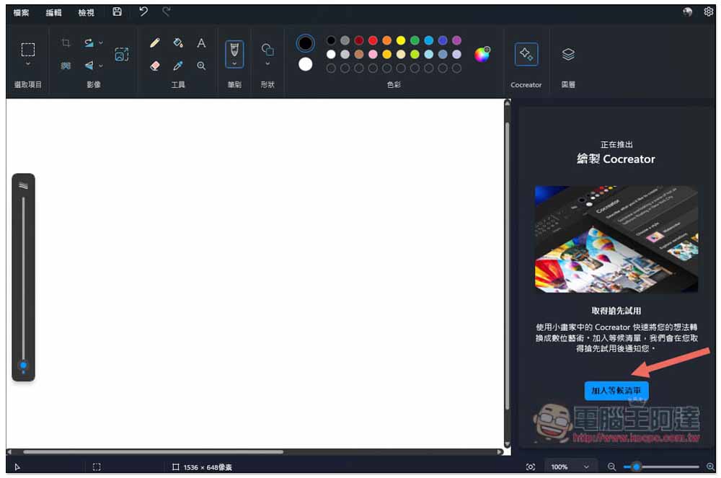Adjust the brush size vertical slider handle
The image size is (721, 478).
(x=24, y=366)
